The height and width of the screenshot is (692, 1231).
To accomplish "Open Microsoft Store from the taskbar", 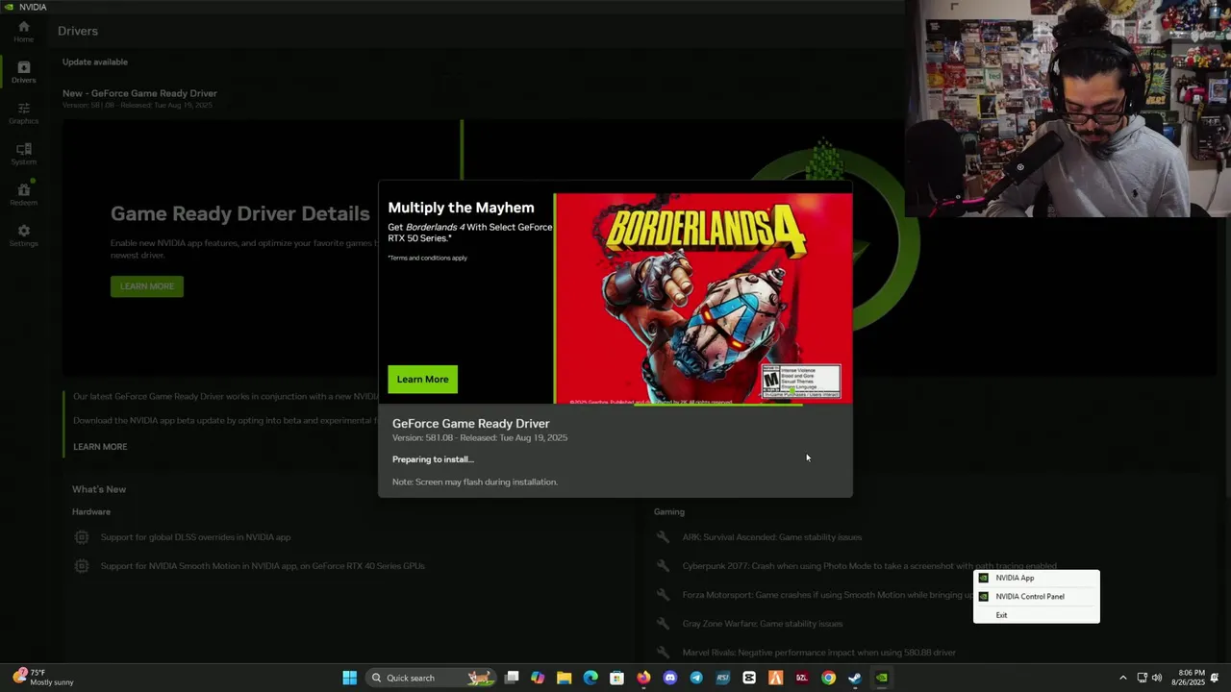I will pyautogui.click(x=616, y=678).
